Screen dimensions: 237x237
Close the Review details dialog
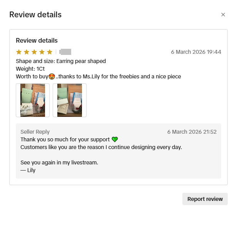point(223,15)
